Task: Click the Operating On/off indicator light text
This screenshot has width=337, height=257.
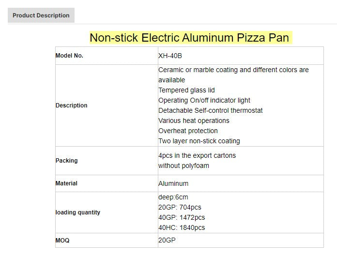Action: pos(204,101)
